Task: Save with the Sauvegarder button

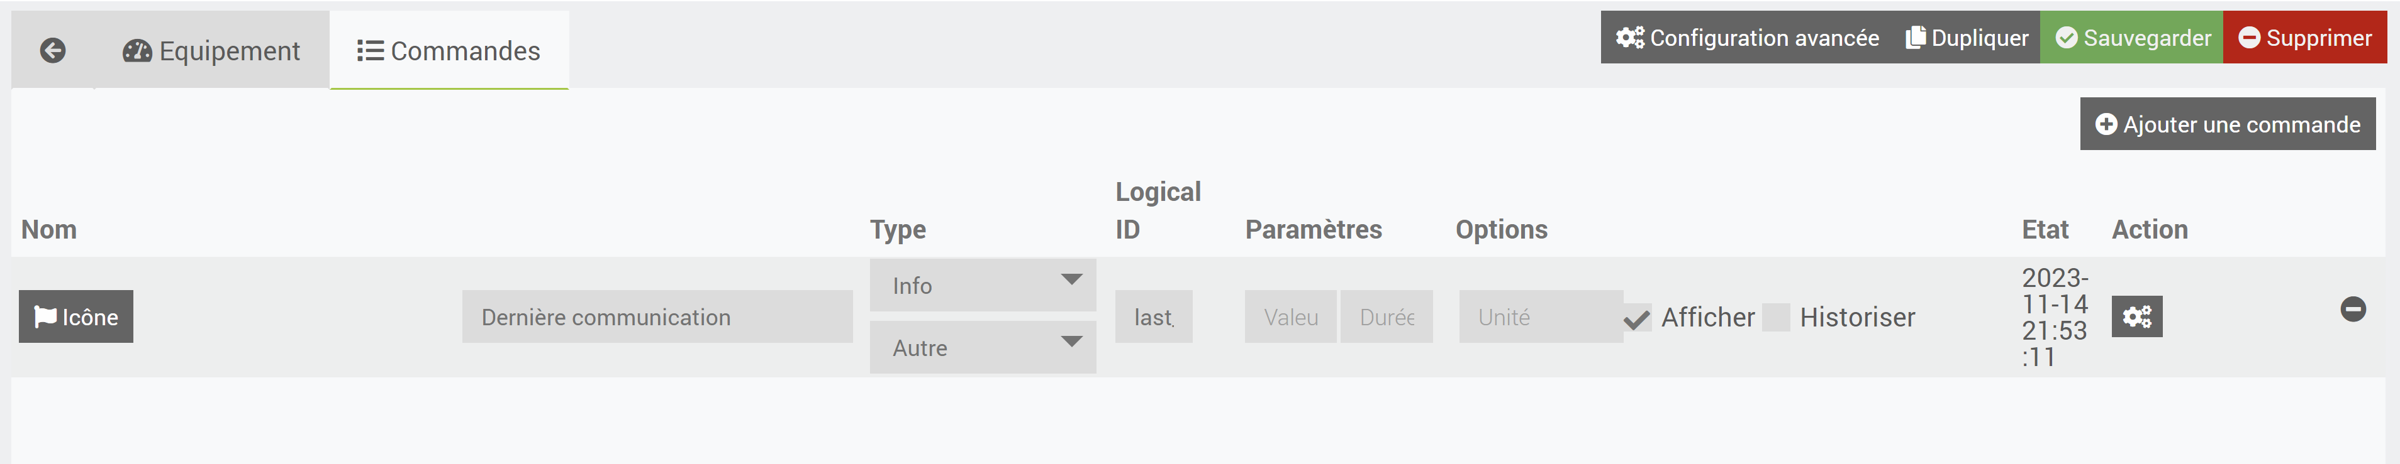Action: coord(2131,38)
